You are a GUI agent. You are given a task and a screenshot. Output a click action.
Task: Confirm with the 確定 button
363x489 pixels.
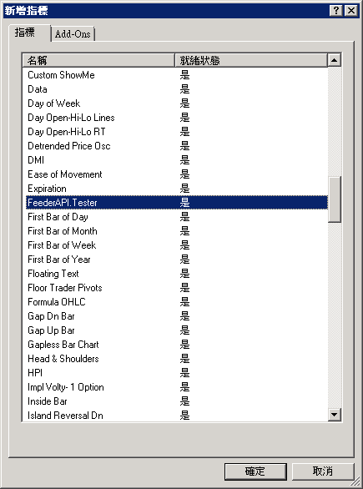255,471
